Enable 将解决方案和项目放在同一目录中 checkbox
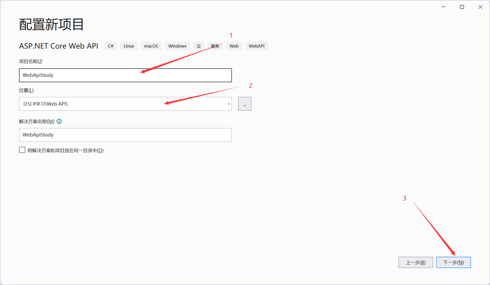This screenshot has width=490, height=285. (x=22, y=150)
